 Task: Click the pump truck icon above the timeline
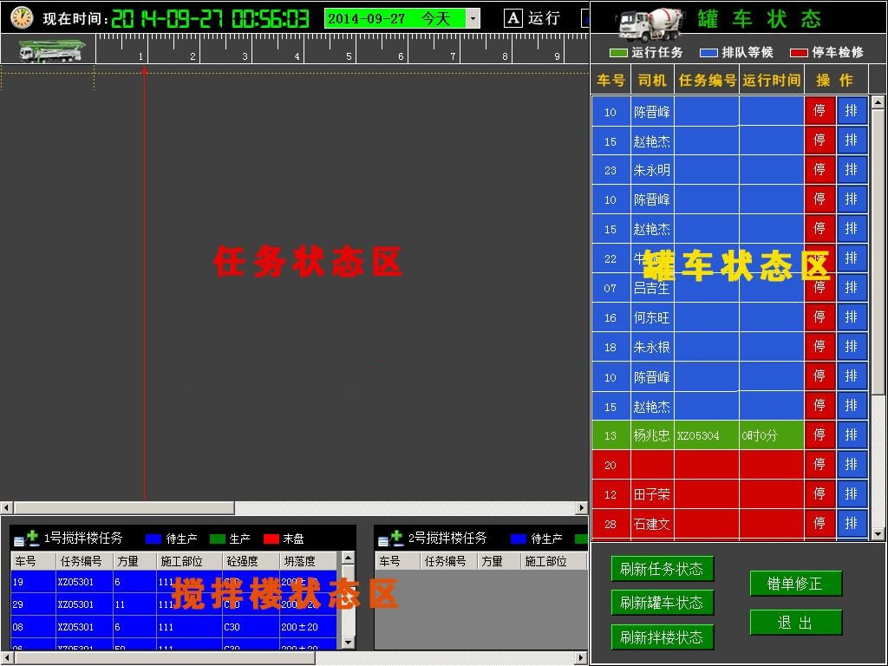(50, 51)
